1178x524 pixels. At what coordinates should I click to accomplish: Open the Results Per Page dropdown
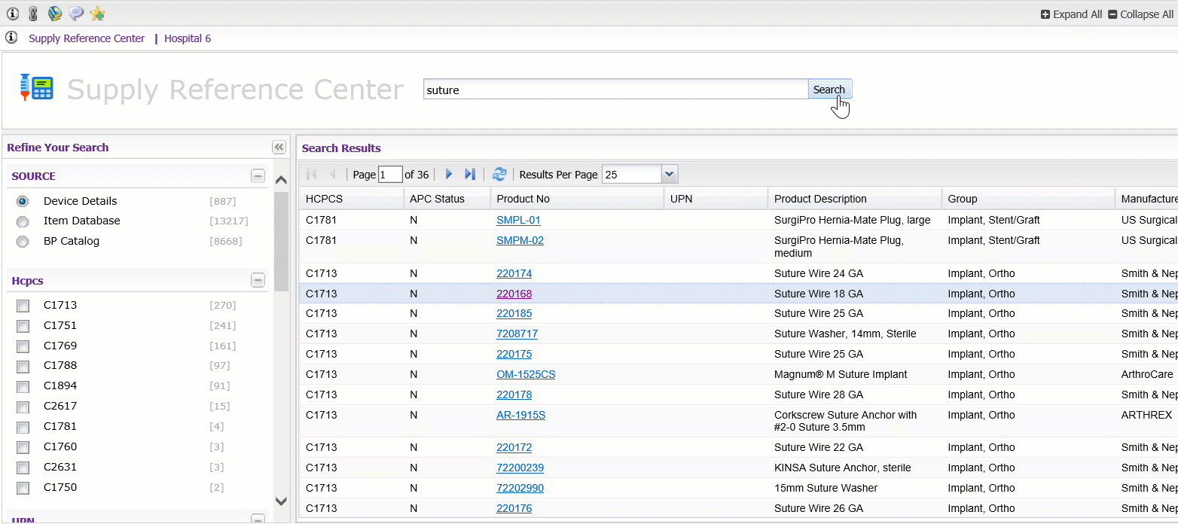coord(670,175)
